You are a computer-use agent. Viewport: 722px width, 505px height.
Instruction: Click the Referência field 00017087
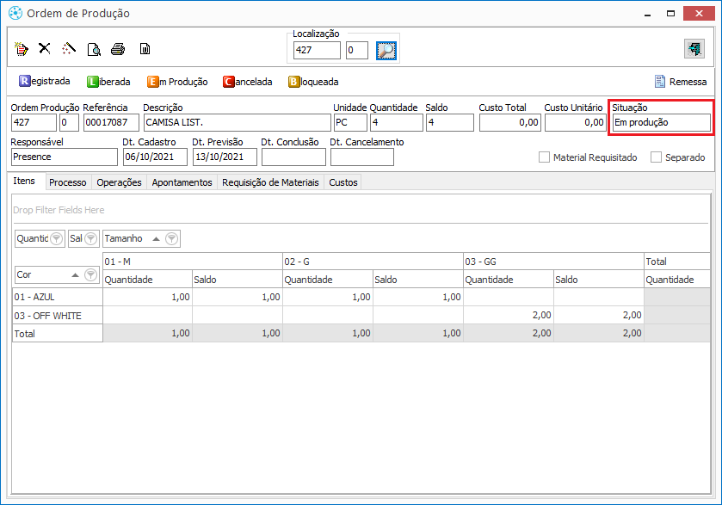(111, 122)
